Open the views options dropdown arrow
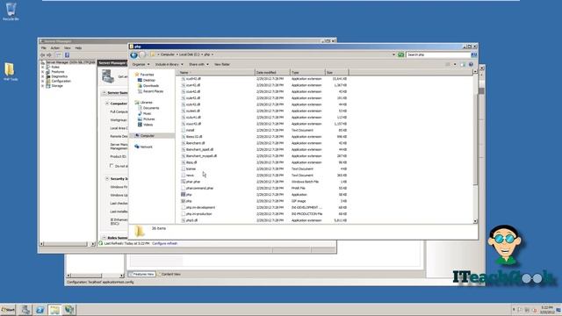Viewport: 562px width, 316px height. [455, 64]
